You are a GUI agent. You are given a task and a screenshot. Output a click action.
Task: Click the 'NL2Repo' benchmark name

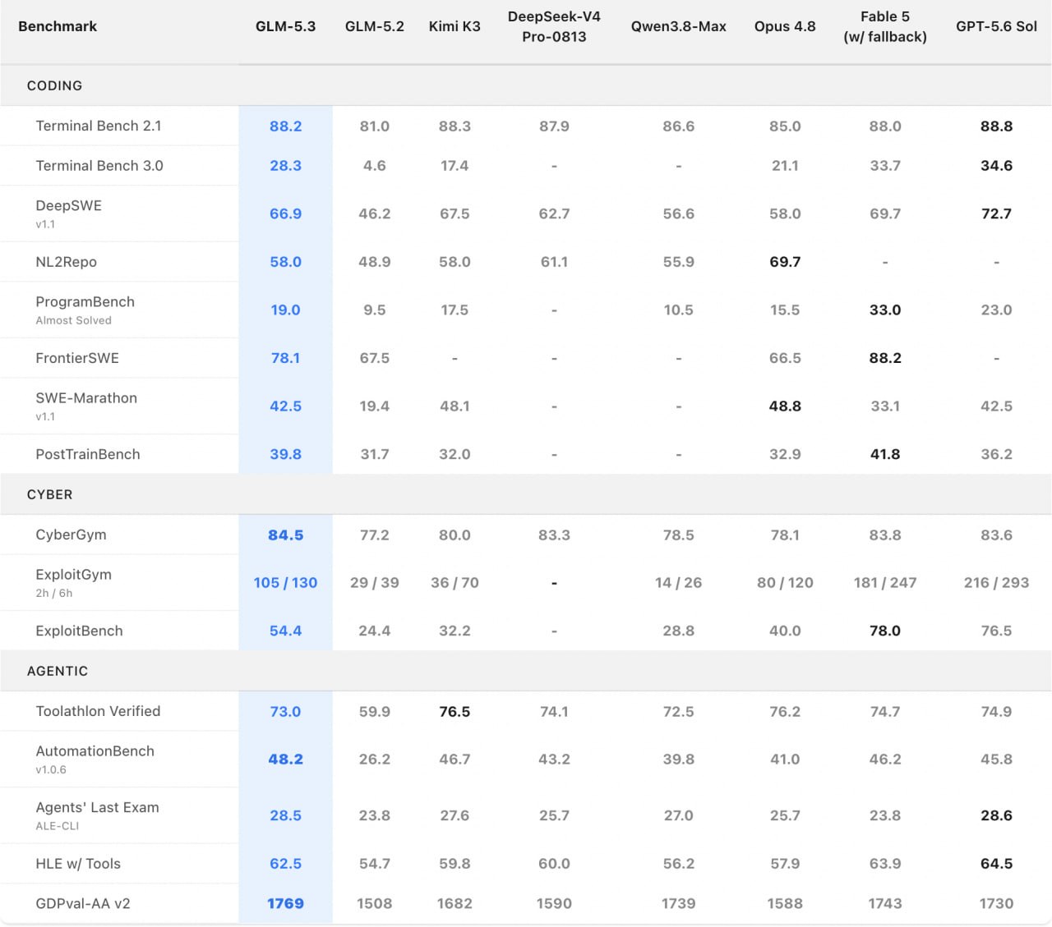(x=67, y=262)
